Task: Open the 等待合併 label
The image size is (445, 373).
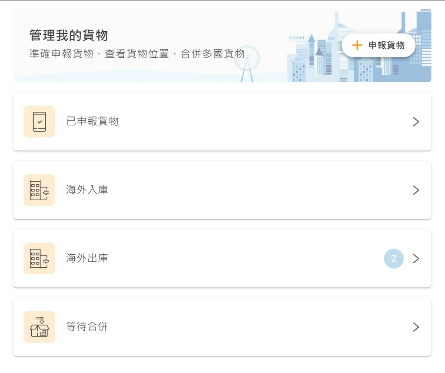Action: (87, 326)
